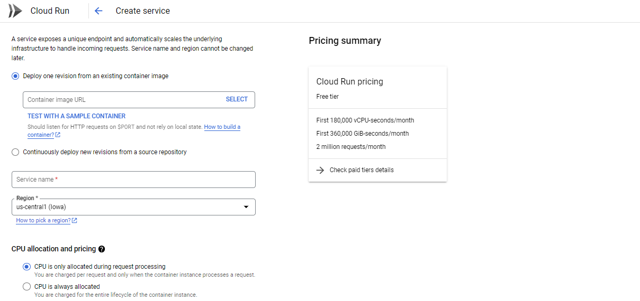The width and height of the screenshot is (640, 301).
Task: Select 'Deploy one revision from existing container image'
Action: (x=15, y=76)
